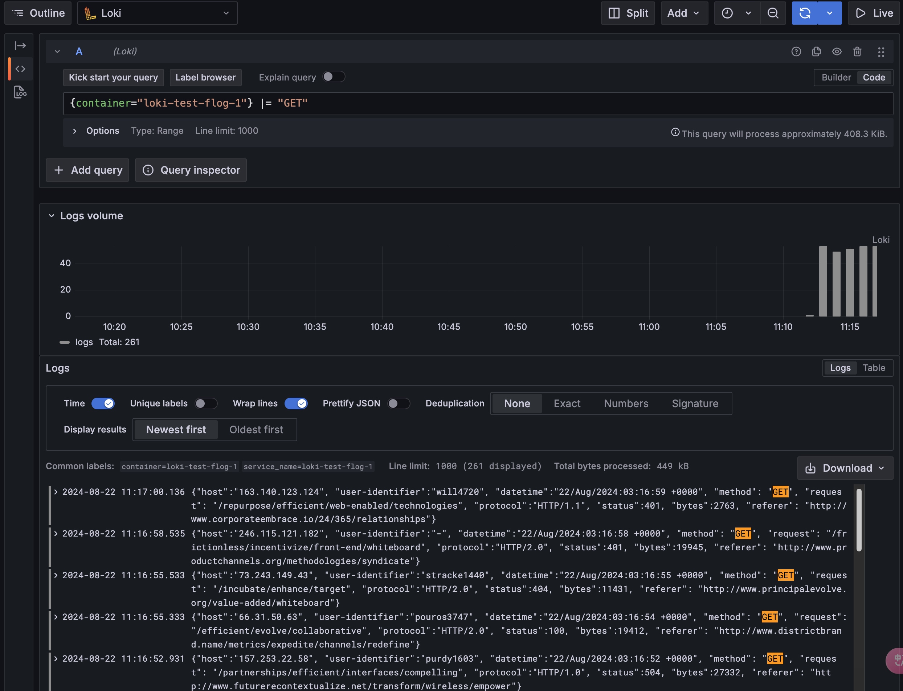Click the query help question-mark icon
This screenshot has height=691, width=903.
(x=796, y=51)
